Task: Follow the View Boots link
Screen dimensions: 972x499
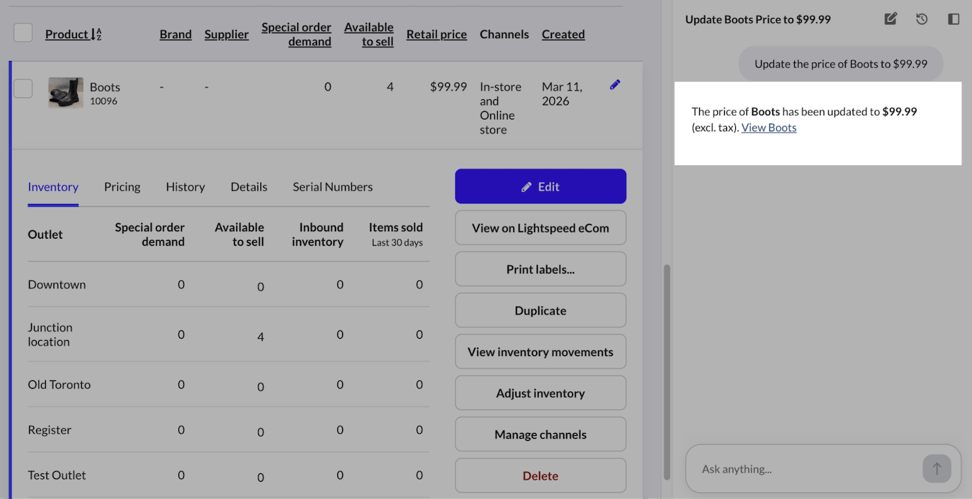Action: coord(769,128)
